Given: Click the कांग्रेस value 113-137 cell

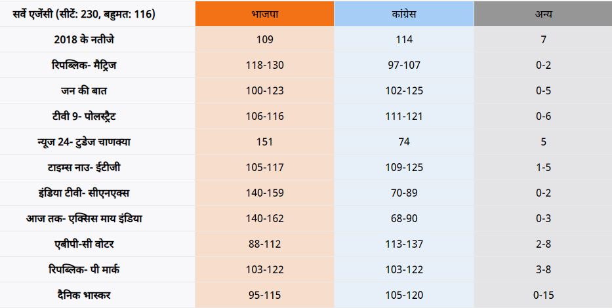Looking at the screenshot, I should (x=404, y=244).
